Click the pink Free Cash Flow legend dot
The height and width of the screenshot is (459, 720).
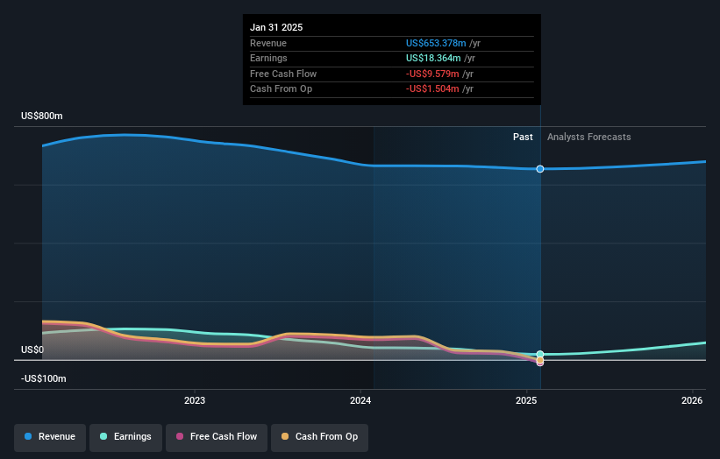(180, 436)
